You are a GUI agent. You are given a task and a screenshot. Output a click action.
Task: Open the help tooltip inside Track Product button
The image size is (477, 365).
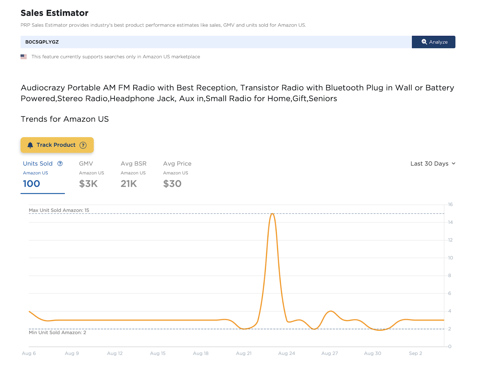pos(83,145)
